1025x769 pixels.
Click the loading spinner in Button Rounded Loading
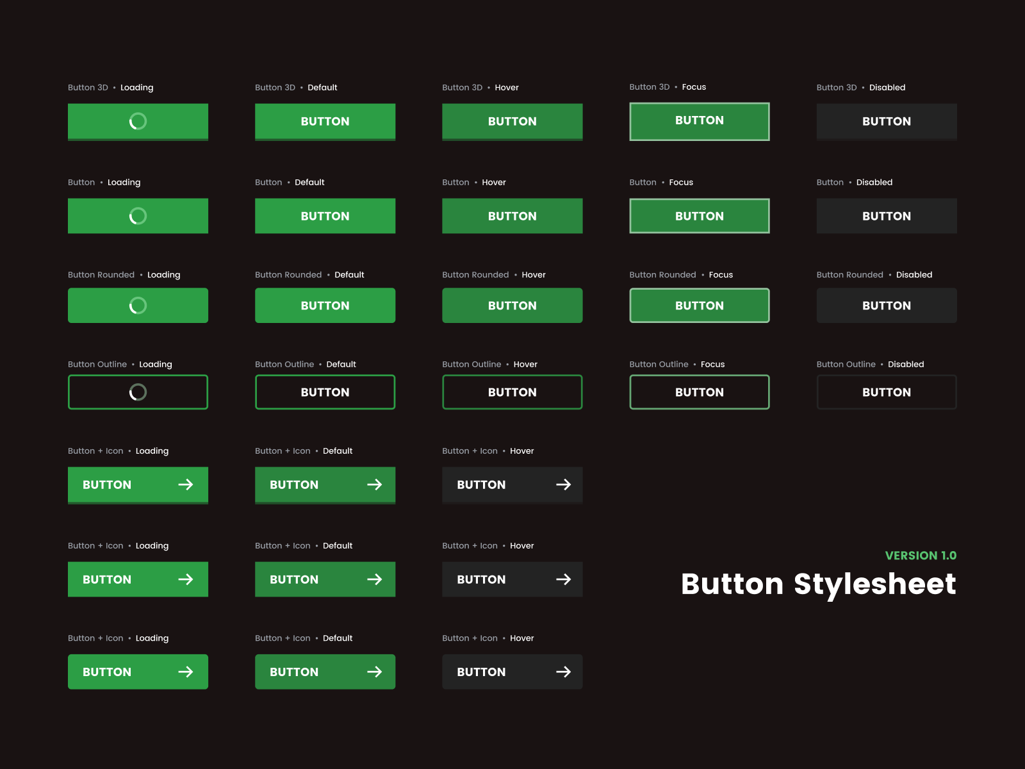pyautogui.click(x=137, y=305)
